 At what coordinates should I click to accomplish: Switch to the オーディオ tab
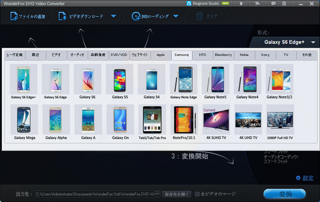pos(77,55)
